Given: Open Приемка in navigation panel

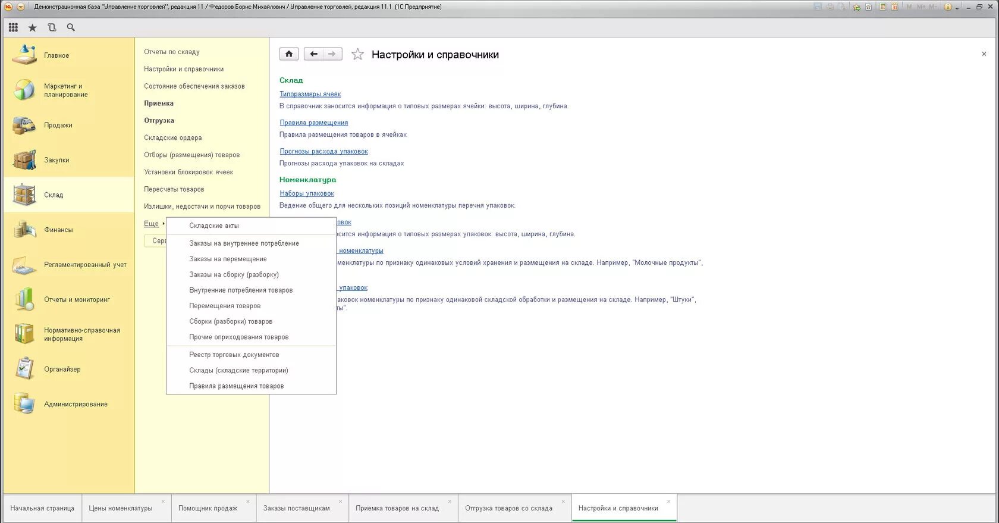Looking at the screenshot, I should click(x=159, y=104).
